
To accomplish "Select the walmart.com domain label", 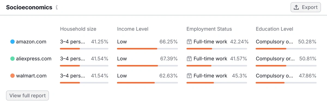I will point(31,76).
